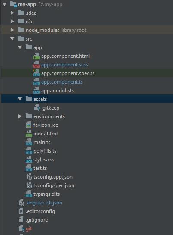This screenshot has height=235, width=173.
Task: Click the TS icon of polyfills.ts
Action: pyautogui.click(x=29, y=151)
